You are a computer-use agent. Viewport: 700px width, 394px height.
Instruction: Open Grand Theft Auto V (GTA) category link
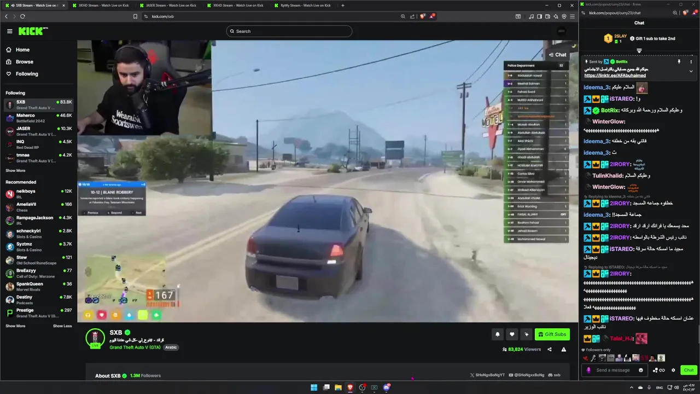[135, 347]
